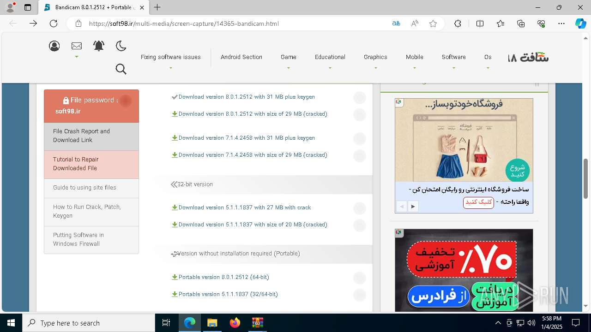Image resolution: width=591 pixels, height=332 pixels.
Task: Go forward in browser history
Action: [33, 24]
